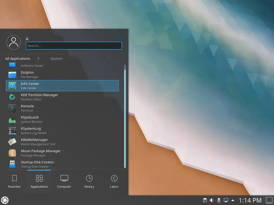The height and width of the screenshot is (205, 274).
Task: Switch to the Favorites tab
Action: [14, 182]
